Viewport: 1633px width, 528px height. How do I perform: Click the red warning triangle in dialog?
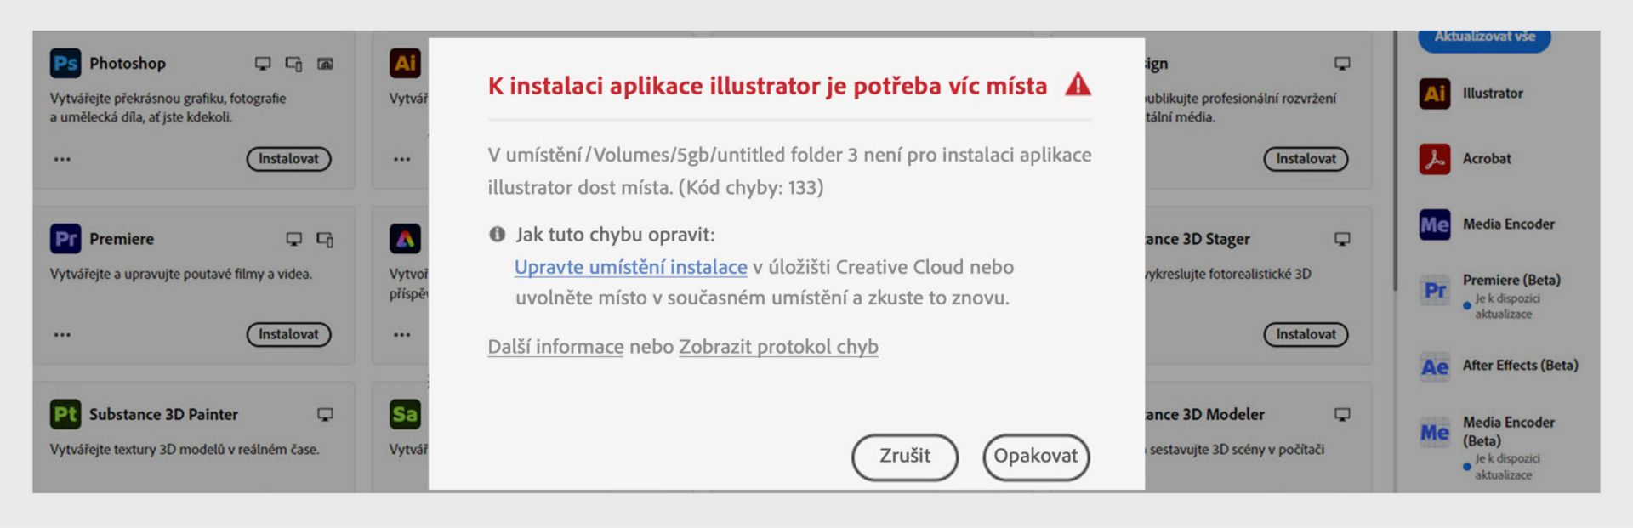tap(1078, 85)
